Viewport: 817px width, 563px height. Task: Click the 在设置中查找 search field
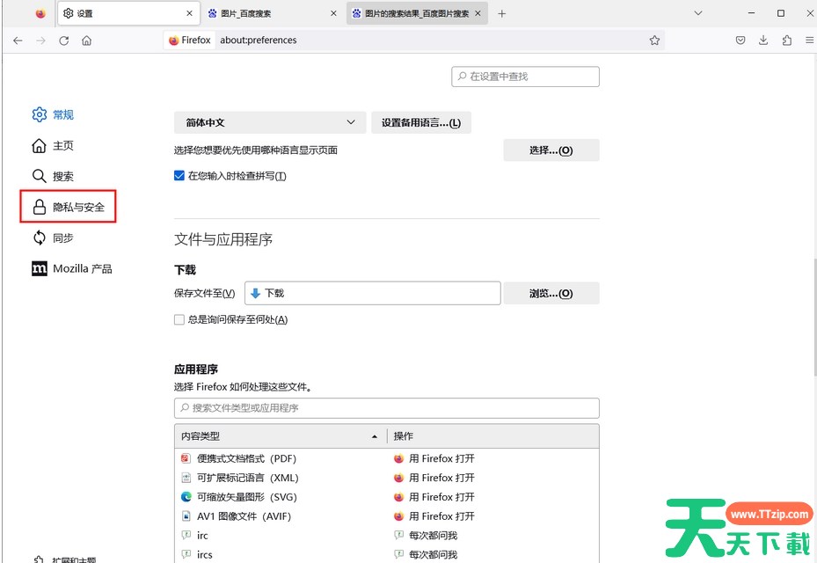pos(525,77)
